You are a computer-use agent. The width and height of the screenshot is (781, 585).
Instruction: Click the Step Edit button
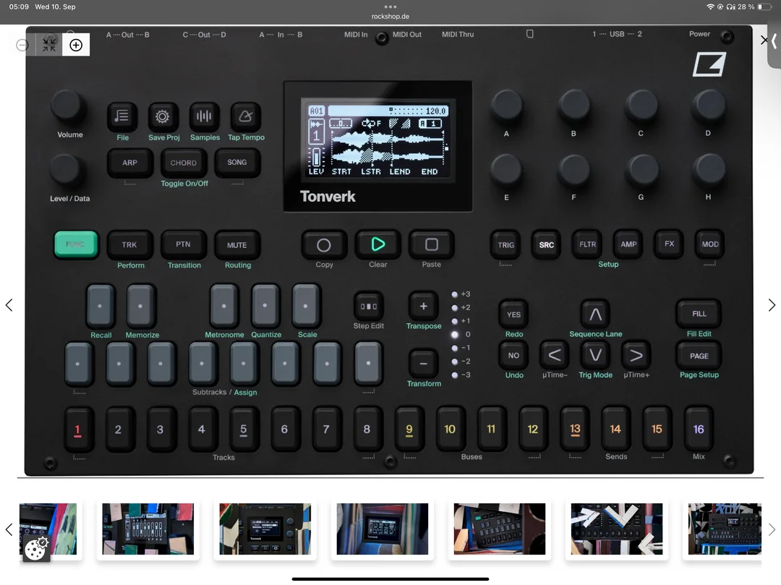(368, 306)
